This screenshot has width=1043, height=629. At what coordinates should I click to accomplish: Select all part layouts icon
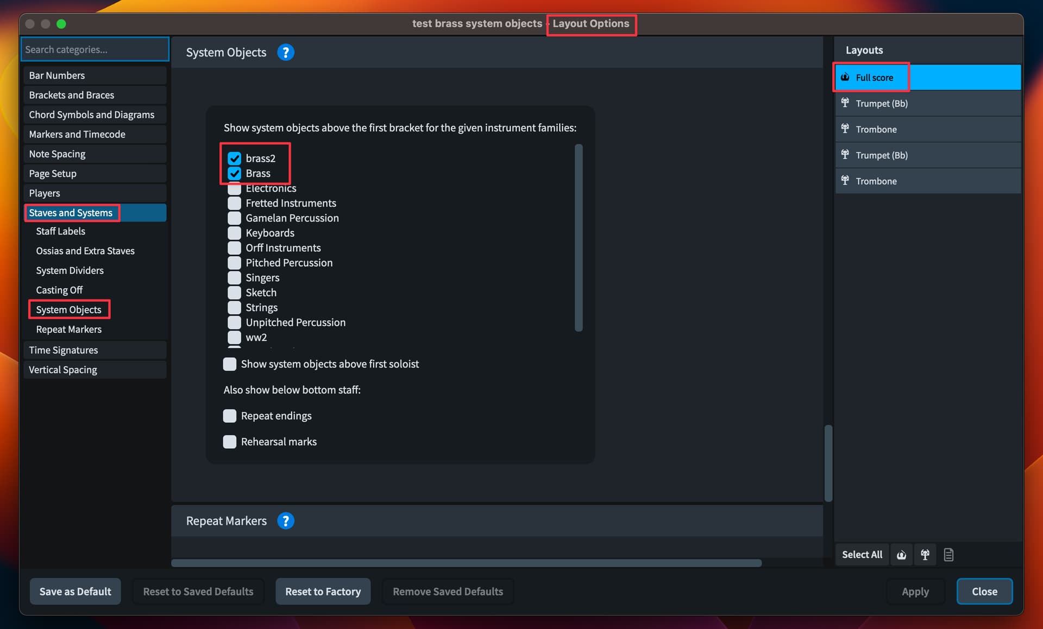click(925, 554)
